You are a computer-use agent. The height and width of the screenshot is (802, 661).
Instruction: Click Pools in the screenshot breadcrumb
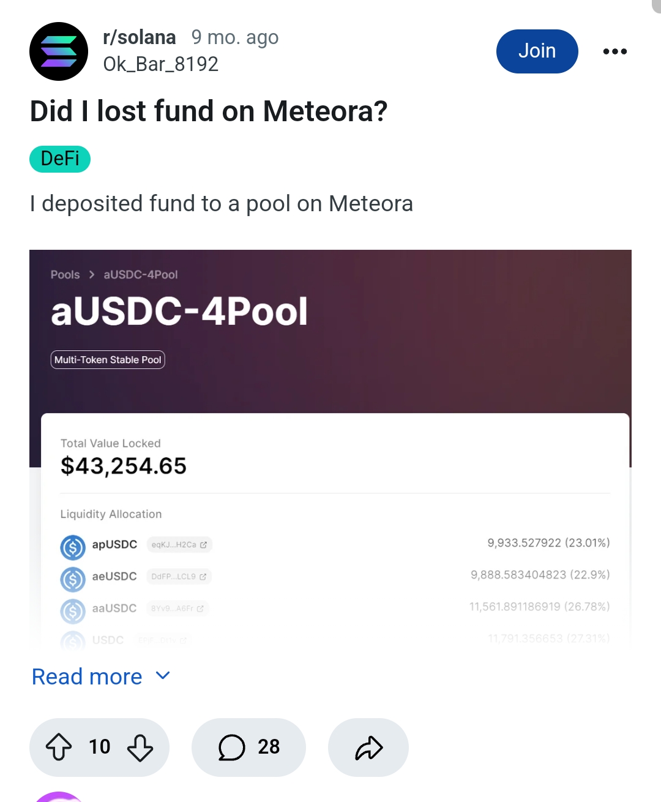click(65, 275)
